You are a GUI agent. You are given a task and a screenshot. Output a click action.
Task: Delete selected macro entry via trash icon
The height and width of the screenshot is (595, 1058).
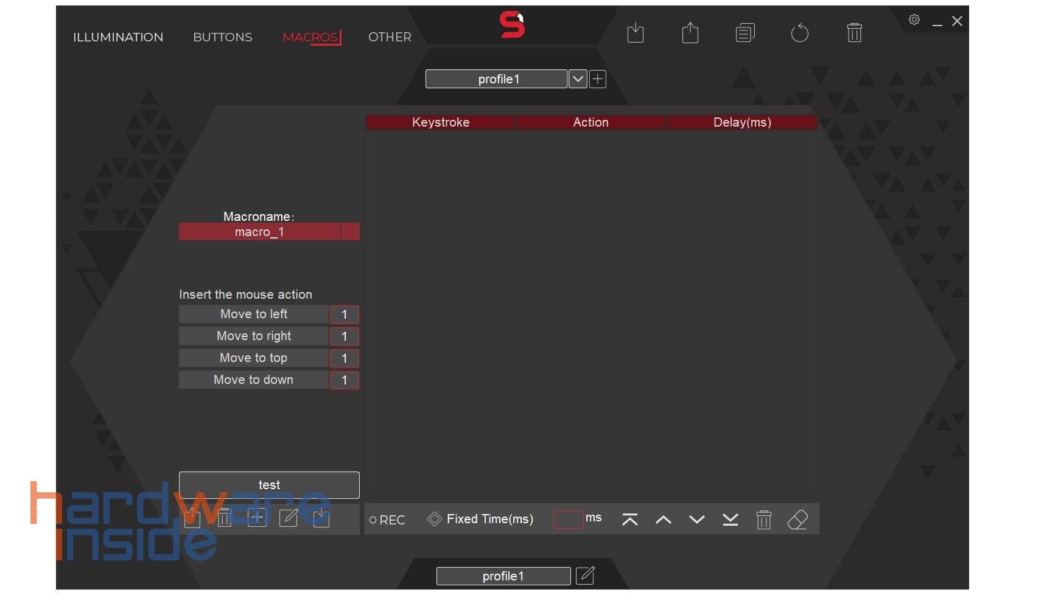tap(763, 520)
